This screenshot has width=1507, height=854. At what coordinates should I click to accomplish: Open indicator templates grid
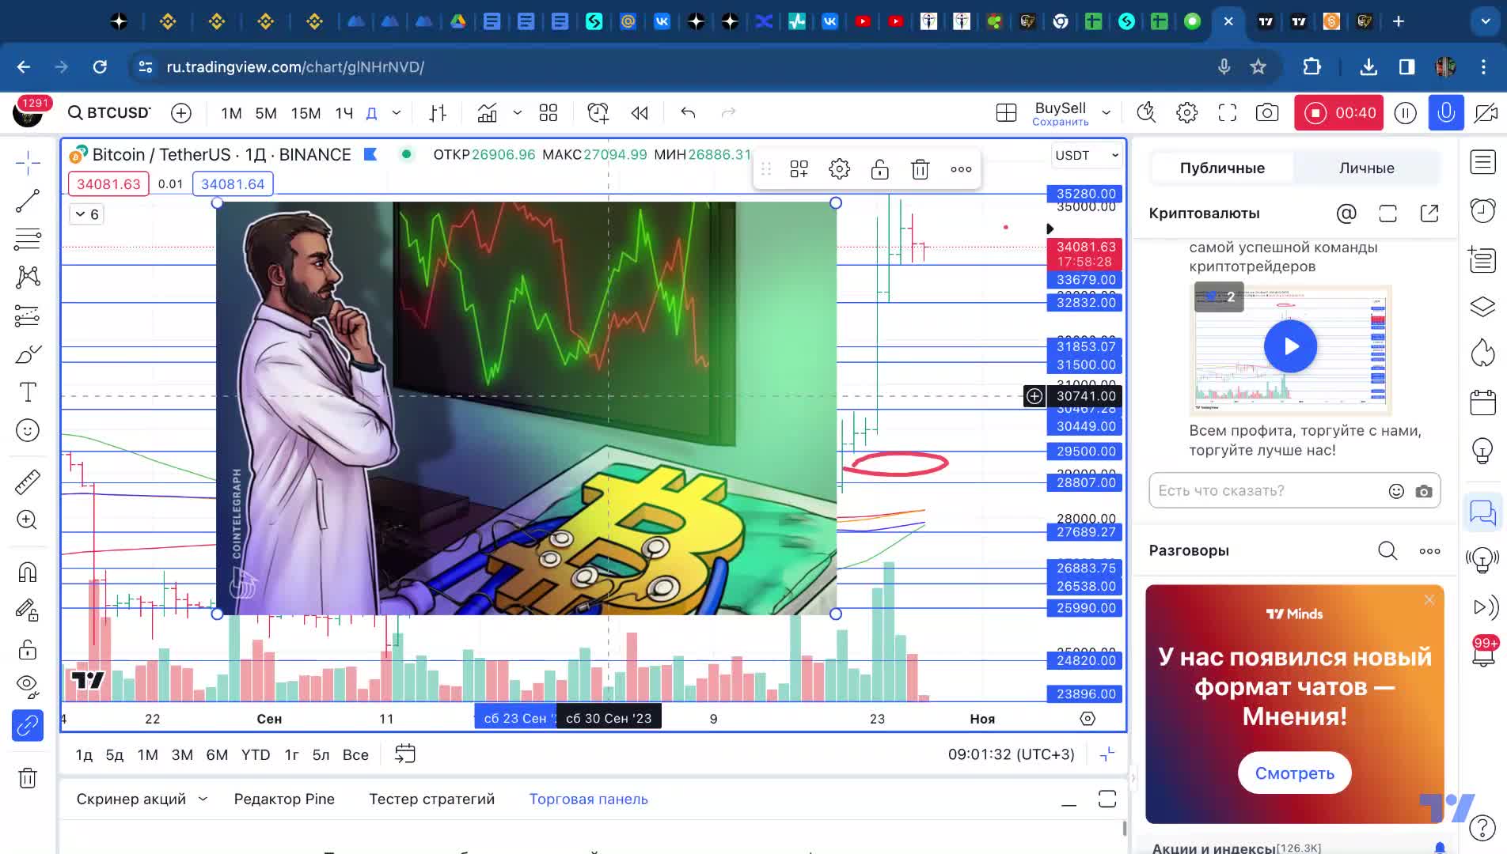(548, 113)
